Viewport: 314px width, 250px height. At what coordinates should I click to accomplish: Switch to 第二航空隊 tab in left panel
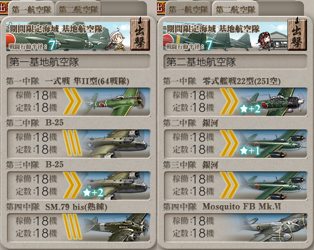(x=78, y=10)
